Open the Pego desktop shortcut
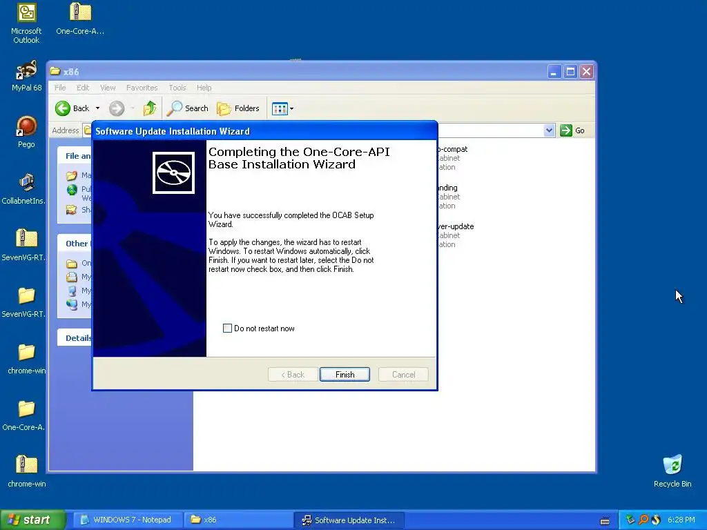The image size is (707, 530). coord(26,132)
